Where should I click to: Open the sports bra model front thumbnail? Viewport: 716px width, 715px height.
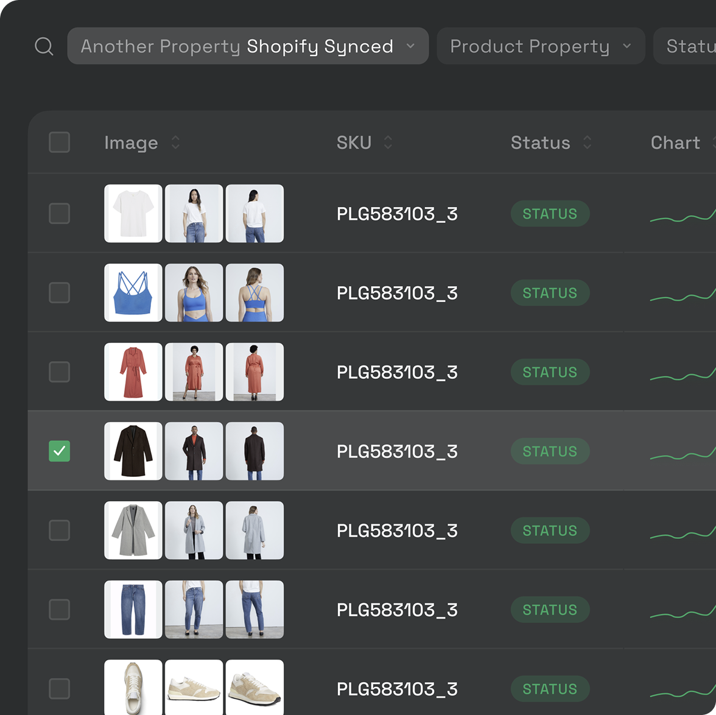194,292
